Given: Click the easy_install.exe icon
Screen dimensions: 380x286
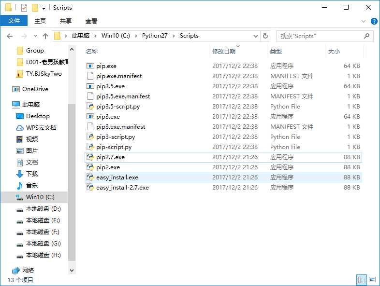Looking at the screenshot, I should 90,177.
